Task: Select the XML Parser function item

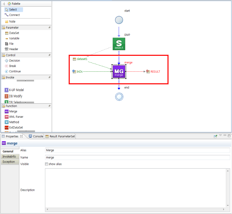Action: [x=16, y=117]
